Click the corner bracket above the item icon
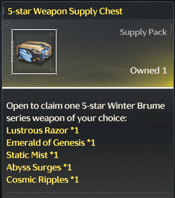 7,23
